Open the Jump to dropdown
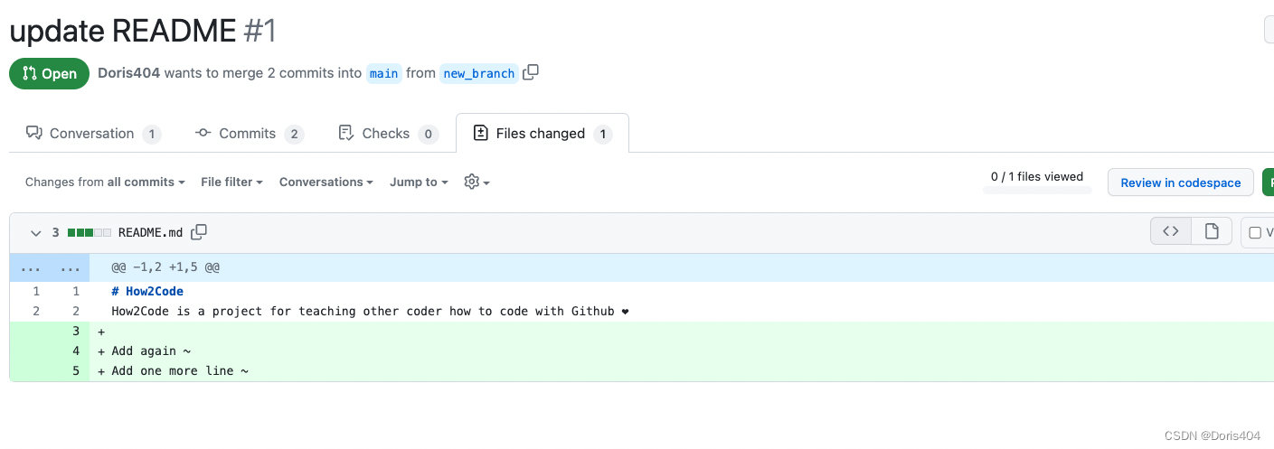 pyautogui.click(x=419, y=182)
